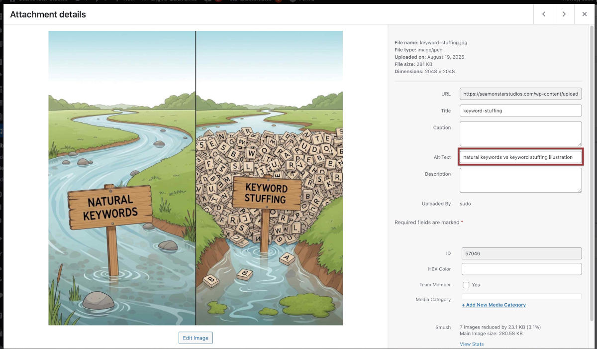The image size is (597, 349).
Task: Click the Edit Image button
Action: [196, 338]
